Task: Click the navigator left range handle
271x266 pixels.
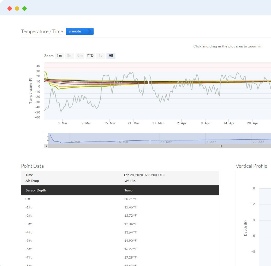Action: [x=48, y=138]
